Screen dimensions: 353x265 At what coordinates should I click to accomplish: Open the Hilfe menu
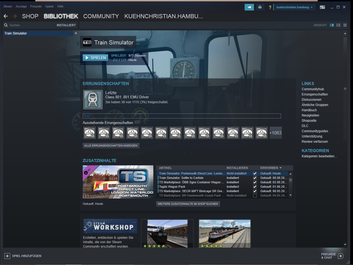click(x=60, y=6)
